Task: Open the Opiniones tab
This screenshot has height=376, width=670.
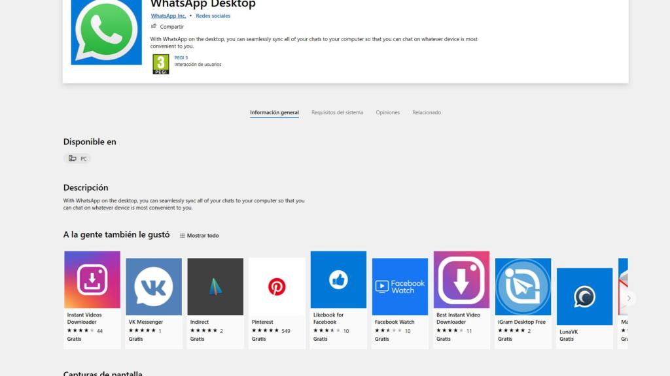Action: (387, 112)
